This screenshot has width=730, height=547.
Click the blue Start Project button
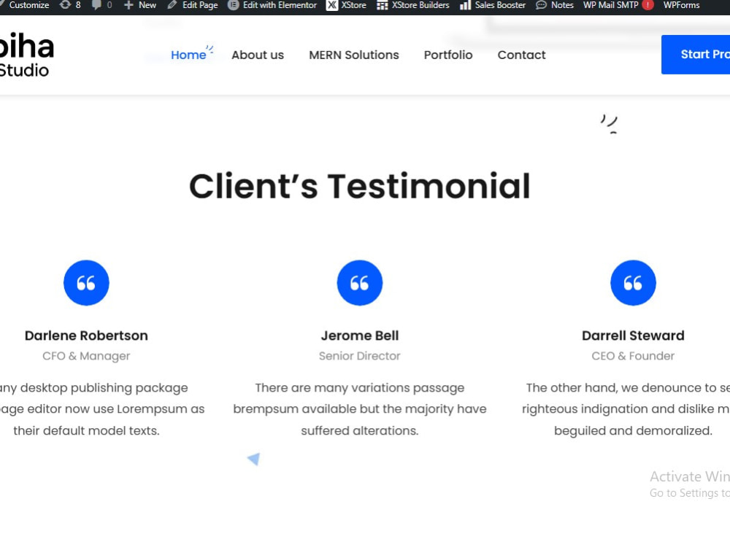[696, 55]
